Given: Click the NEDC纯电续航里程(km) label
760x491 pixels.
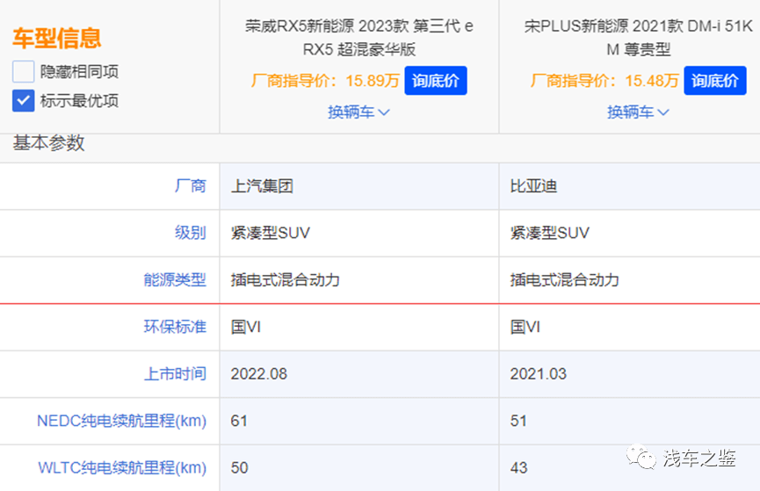Looking at the screenshot, I should click(121, 421).
